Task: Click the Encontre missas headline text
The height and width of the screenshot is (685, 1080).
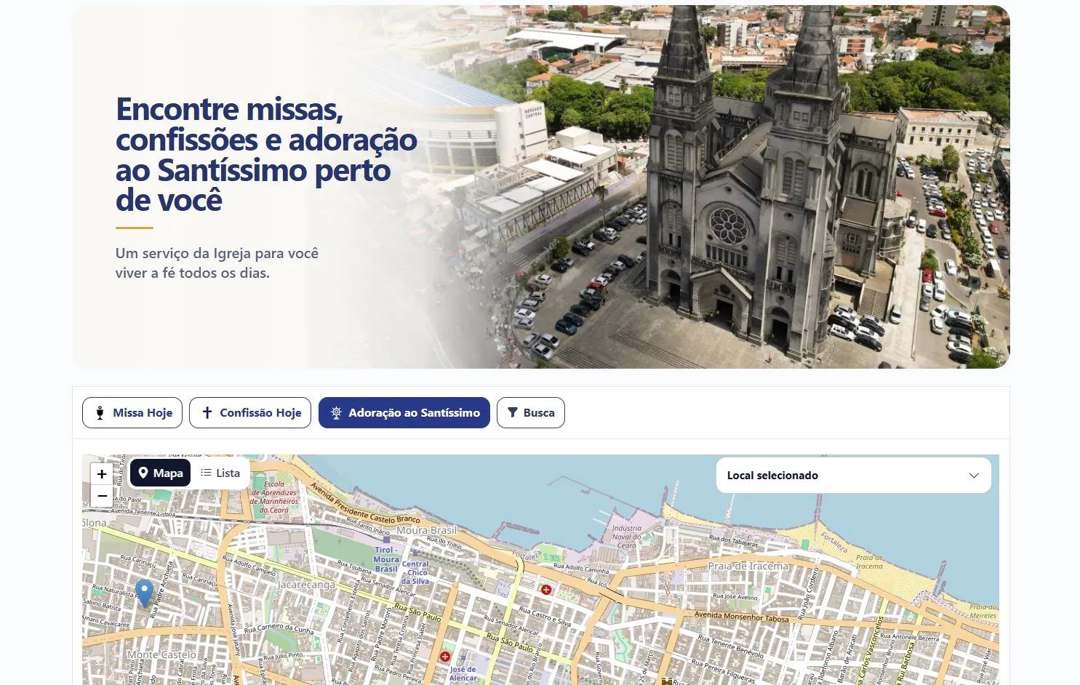Action: point(266,155)
